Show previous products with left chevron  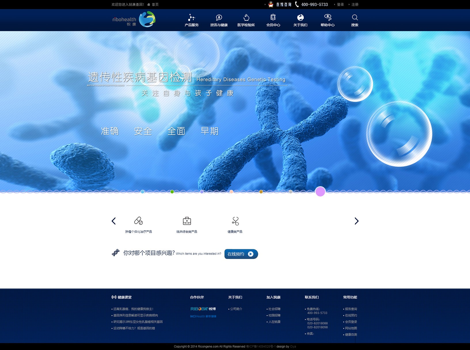click(x=114, y=221)
